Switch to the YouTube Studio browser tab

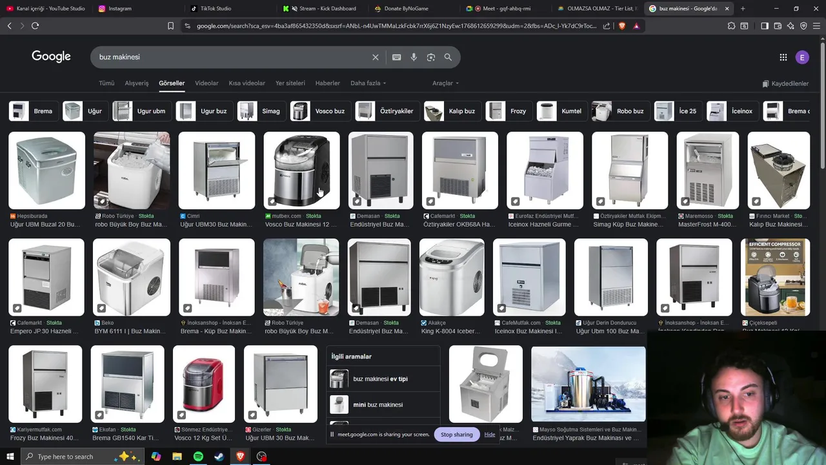tap(45, 8)
